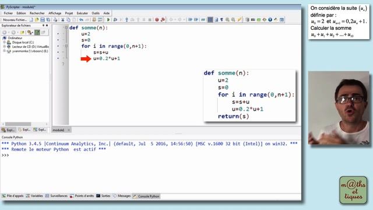Open the Aide menu
Image resolution: width=373 pixels, height=210 pixels.
tap(106, 13)
